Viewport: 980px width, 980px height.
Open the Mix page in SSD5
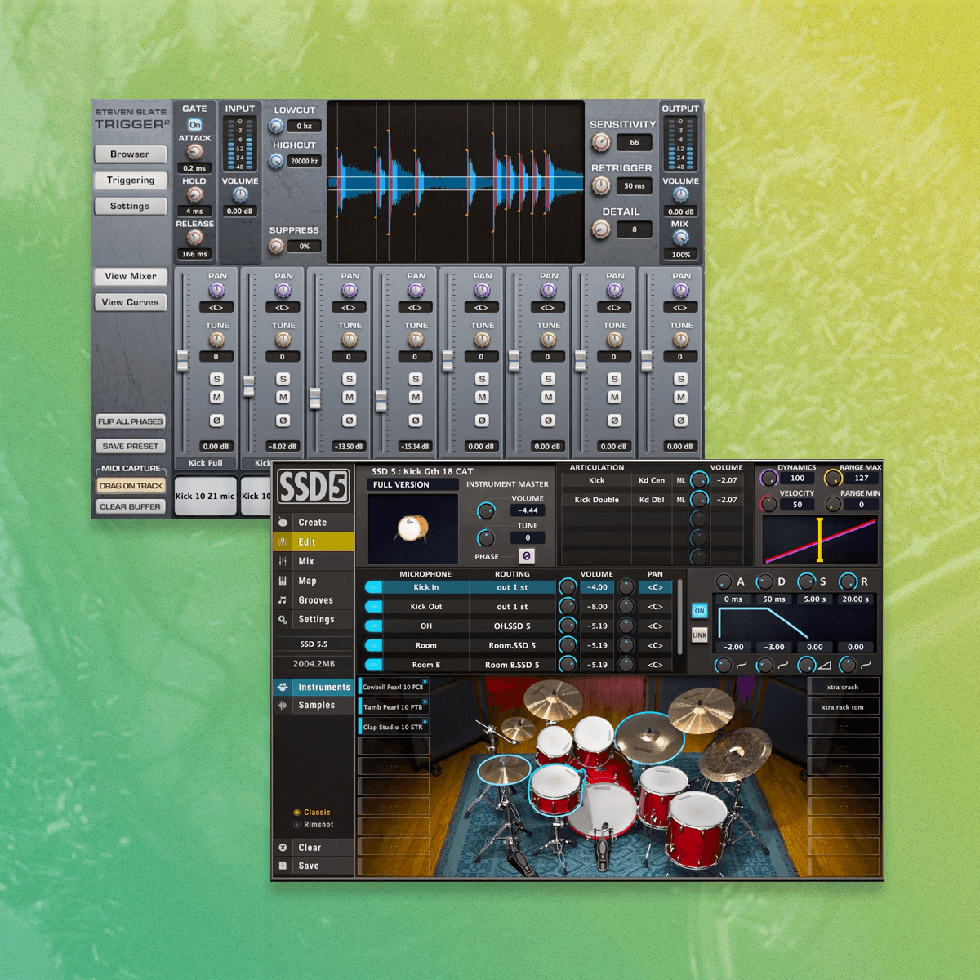[x=314, y=562]
